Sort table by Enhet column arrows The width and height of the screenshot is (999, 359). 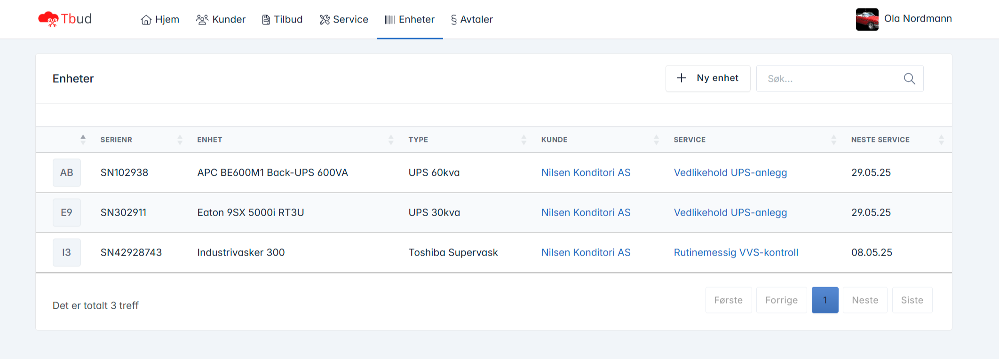(x=390, y=140)
